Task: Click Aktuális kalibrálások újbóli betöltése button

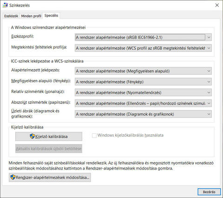Action: (x=49, y=149)
